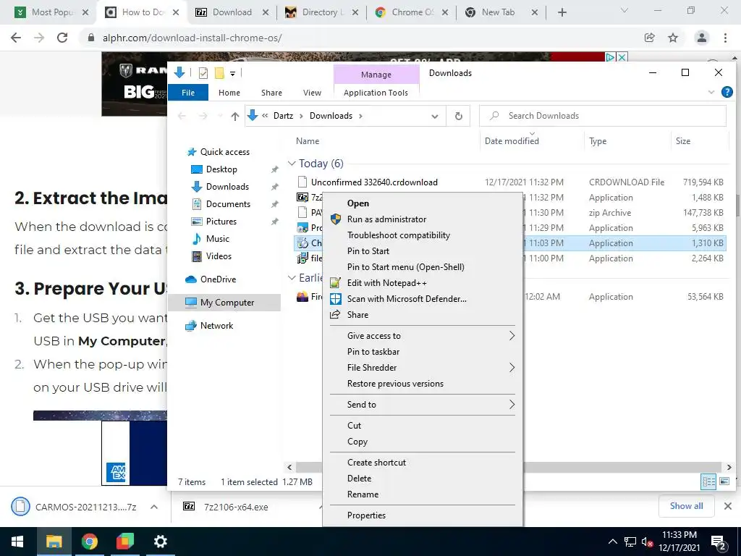Click the Windows Start button
The width and height of the screenshot is (741, 556).
pos(17,542)
